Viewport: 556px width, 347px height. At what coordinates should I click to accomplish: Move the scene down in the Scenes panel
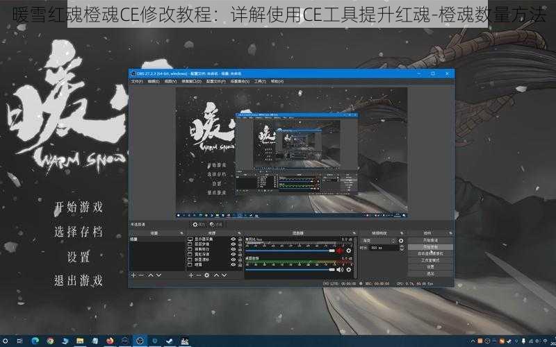(159, 275)
